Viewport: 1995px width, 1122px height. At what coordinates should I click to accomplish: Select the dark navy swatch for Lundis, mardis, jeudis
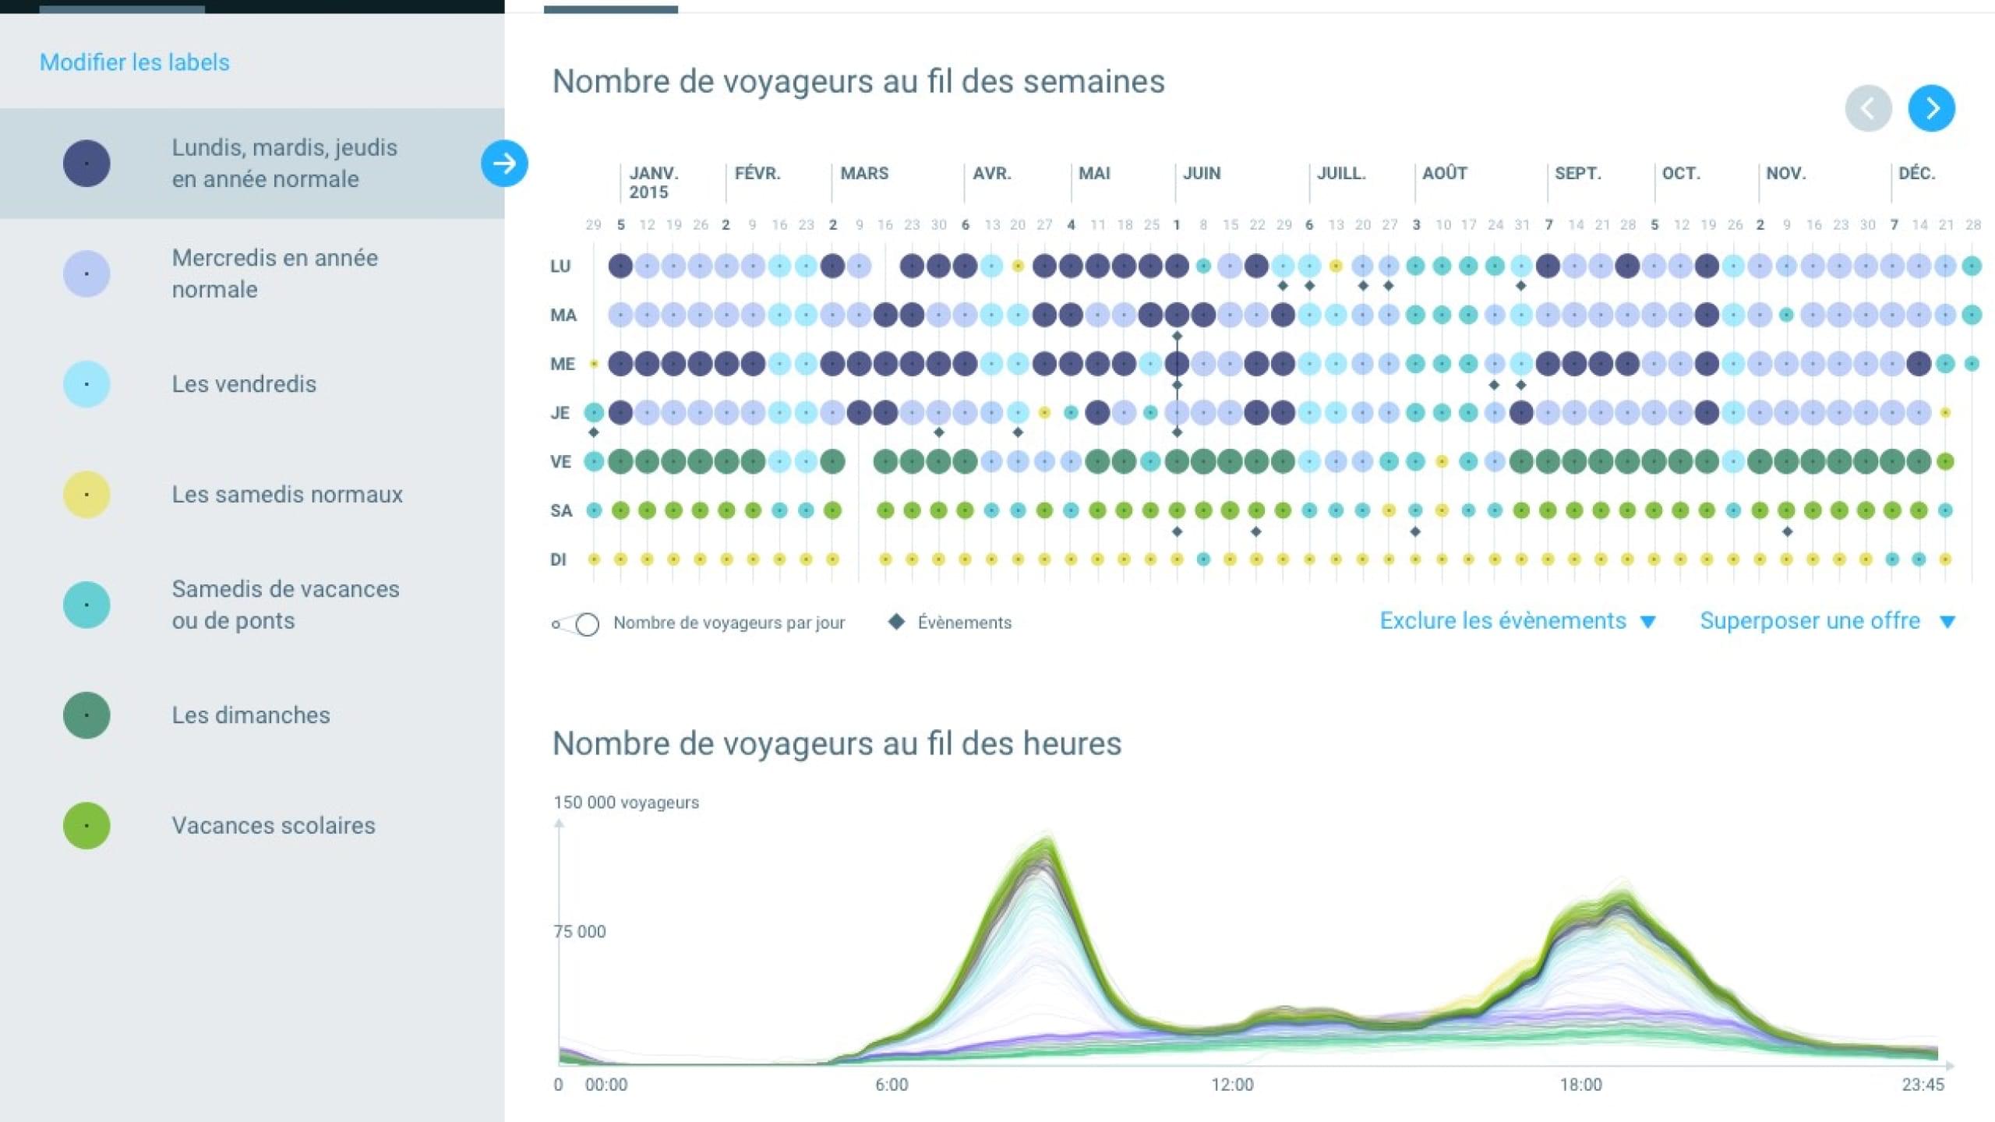(x=87, y=164)
